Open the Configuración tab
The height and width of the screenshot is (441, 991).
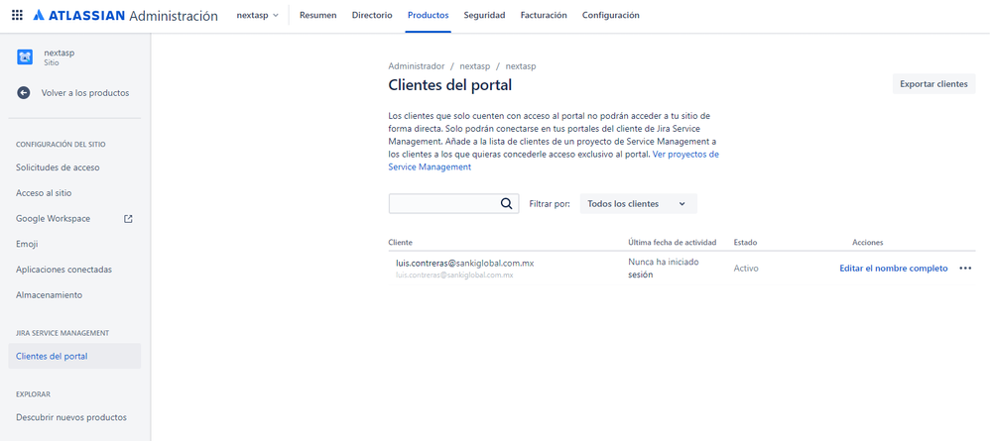[x=610, y=15]
